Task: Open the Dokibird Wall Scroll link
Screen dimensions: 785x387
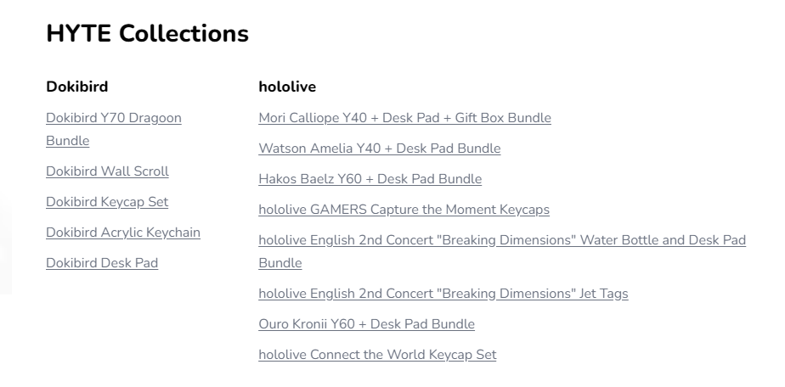Action: tap(107, 171)
